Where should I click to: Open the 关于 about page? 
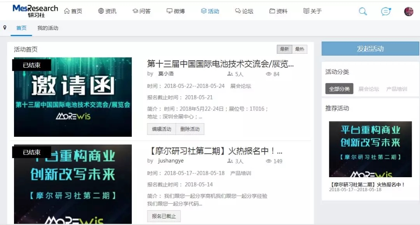pyautogui.click(x=313, y=11)
